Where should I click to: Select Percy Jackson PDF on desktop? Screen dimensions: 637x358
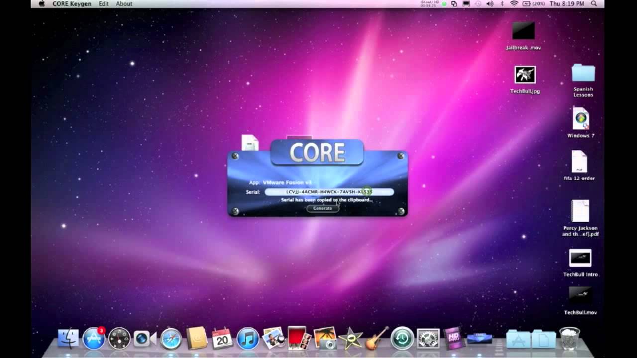click(x=580, y=218)
